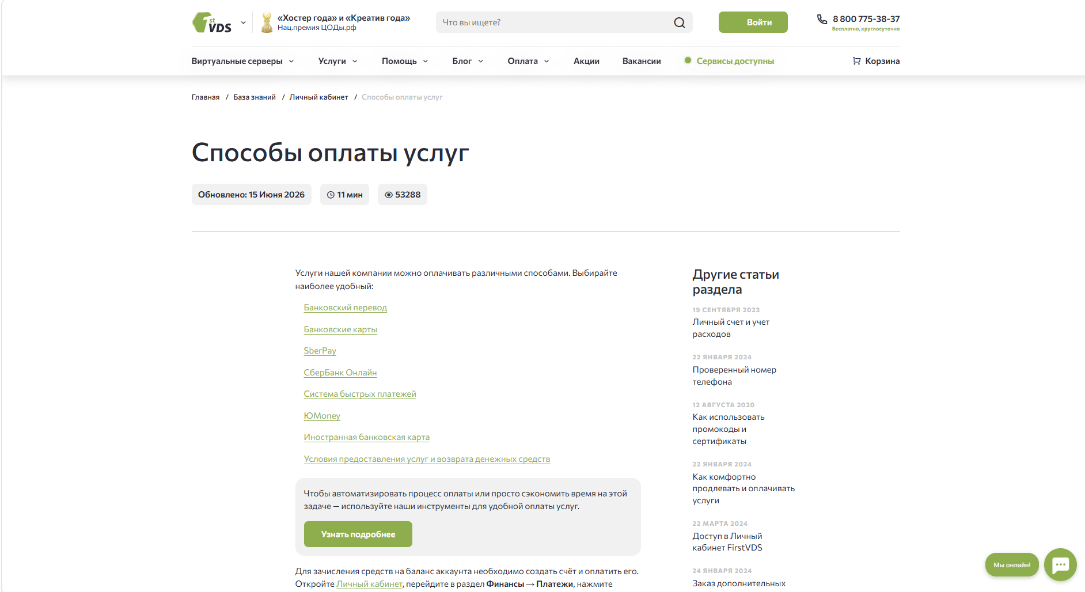1085x592 pixels.
Task: Open the online chat bubble icon
Action: pyautogui.click(x=1060, y=565)
